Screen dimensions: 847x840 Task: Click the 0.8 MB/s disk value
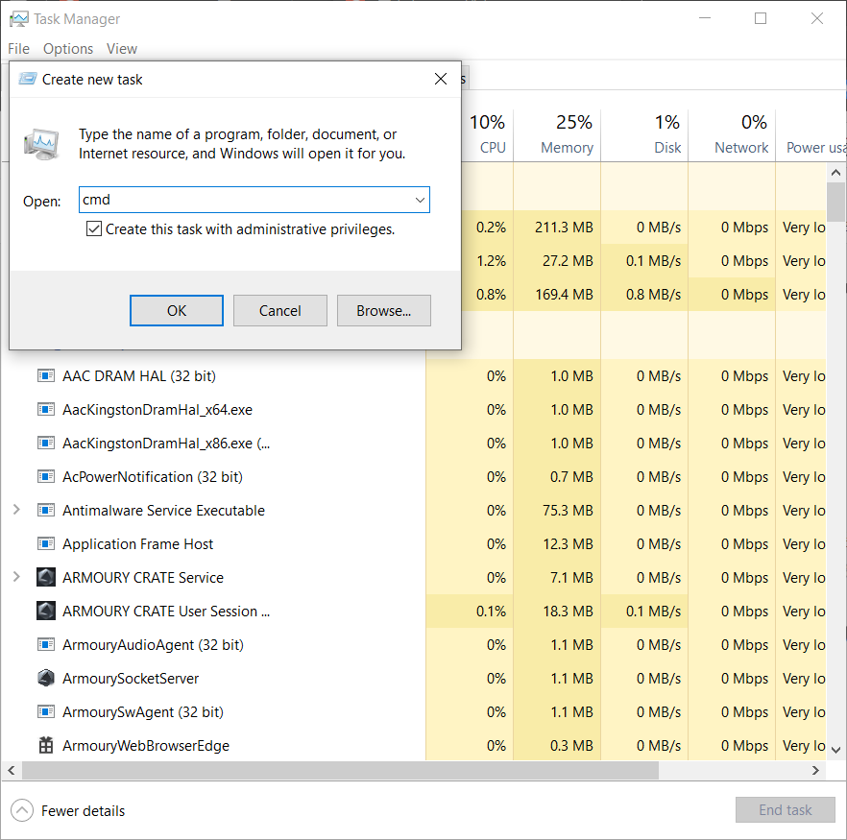pos(653,294)
